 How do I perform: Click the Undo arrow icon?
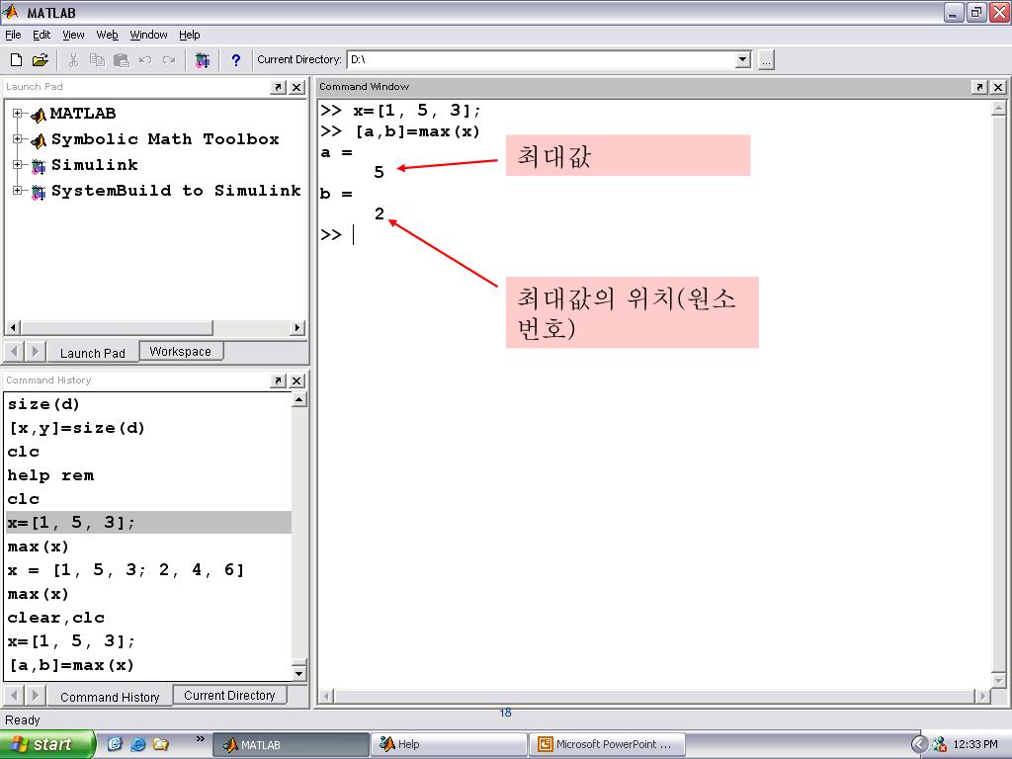(145, 60)
